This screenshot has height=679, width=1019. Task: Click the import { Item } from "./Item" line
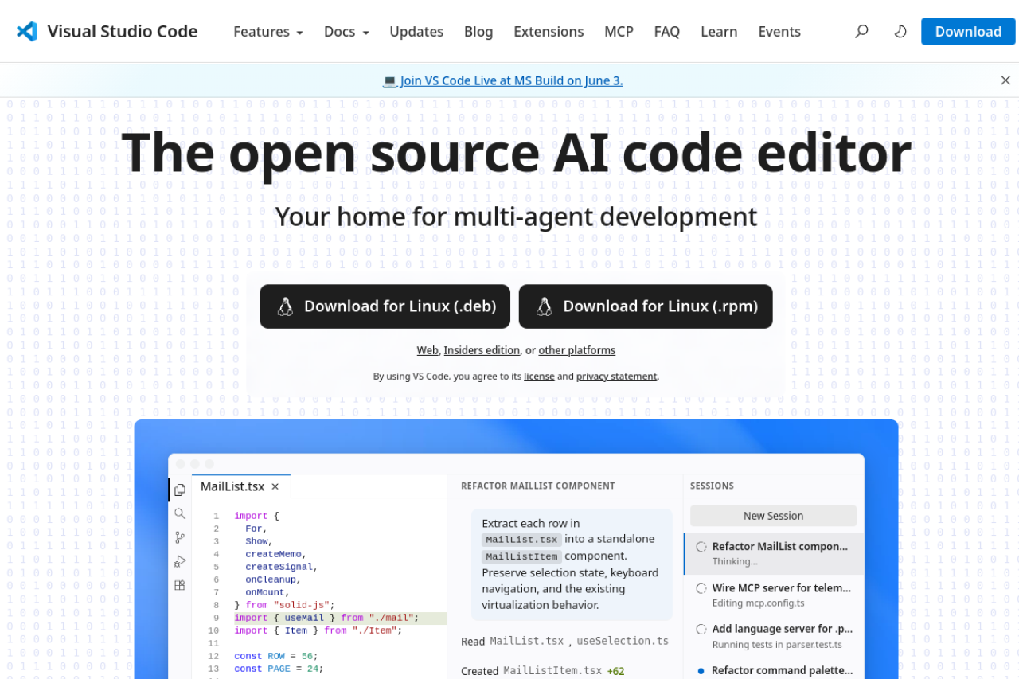pyautogui.click(x=318, y=630)
